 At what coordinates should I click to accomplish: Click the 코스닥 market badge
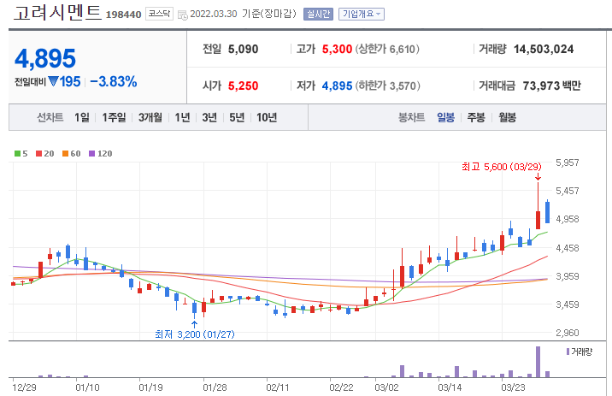[x=159, y=14]
